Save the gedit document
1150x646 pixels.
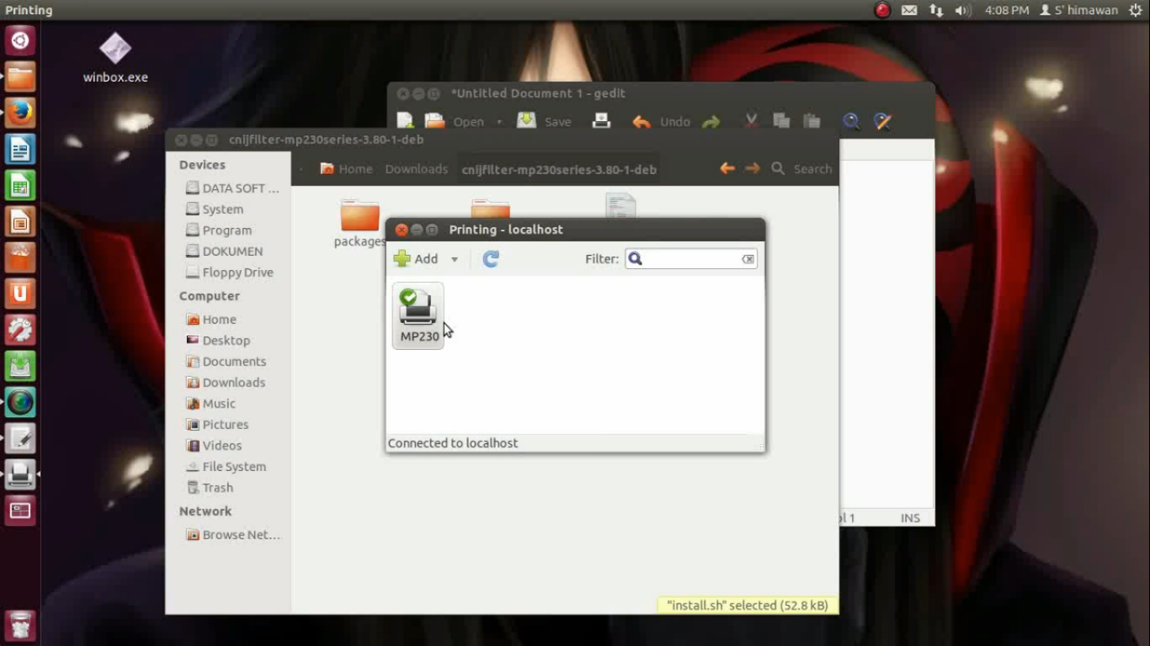click(x=544, y=121)
